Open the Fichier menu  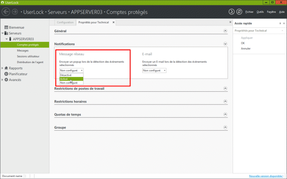coord(249,12)
